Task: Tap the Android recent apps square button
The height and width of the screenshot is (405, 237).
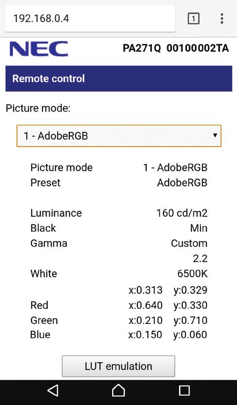Action: tap(184, 391)
